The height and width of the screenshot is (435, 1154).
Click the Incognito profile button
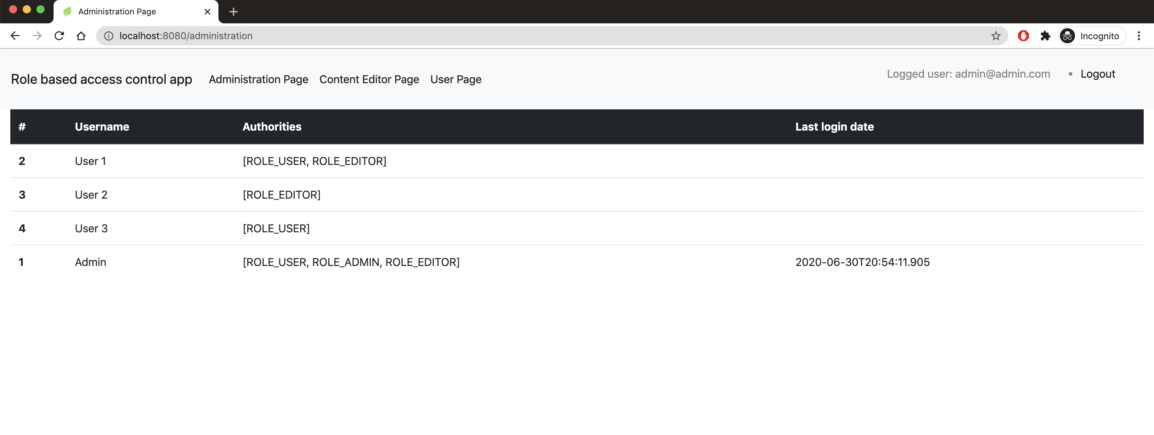[x=1091, y=36]
